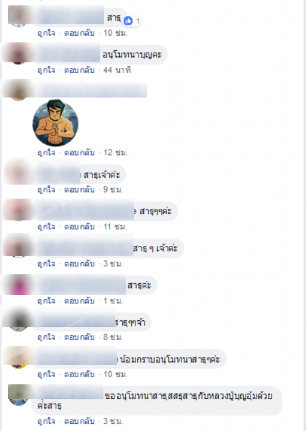
Task: Click the blurred avatar beside the first สาธุ comment
Action: point(19,16)
